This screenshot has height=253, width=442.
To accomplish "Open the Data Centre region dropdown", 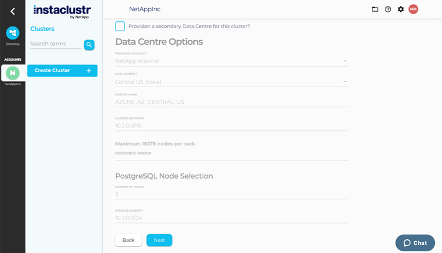I will tap(231, 82).
